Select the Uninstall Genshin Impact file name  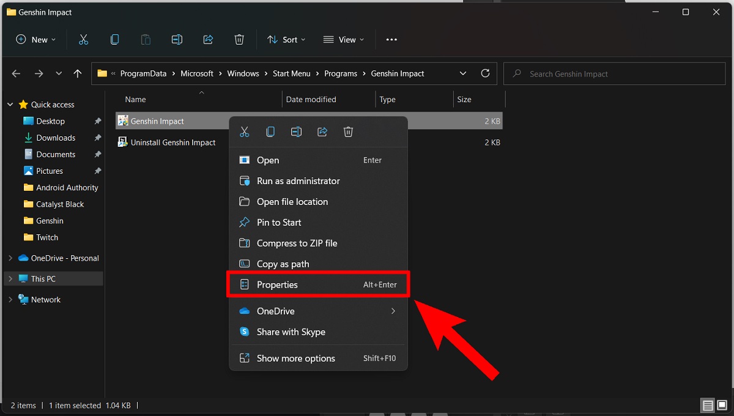tap(173, 143)
